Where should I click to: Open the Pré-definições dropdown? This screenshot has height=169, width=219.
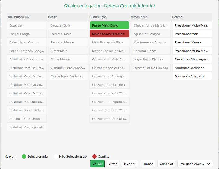click(195, 164)
